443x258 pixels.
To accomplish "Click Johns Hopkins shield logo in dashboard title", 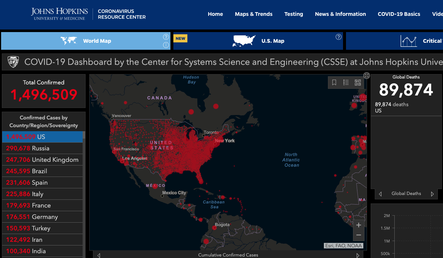I will [x=13, y=62].
